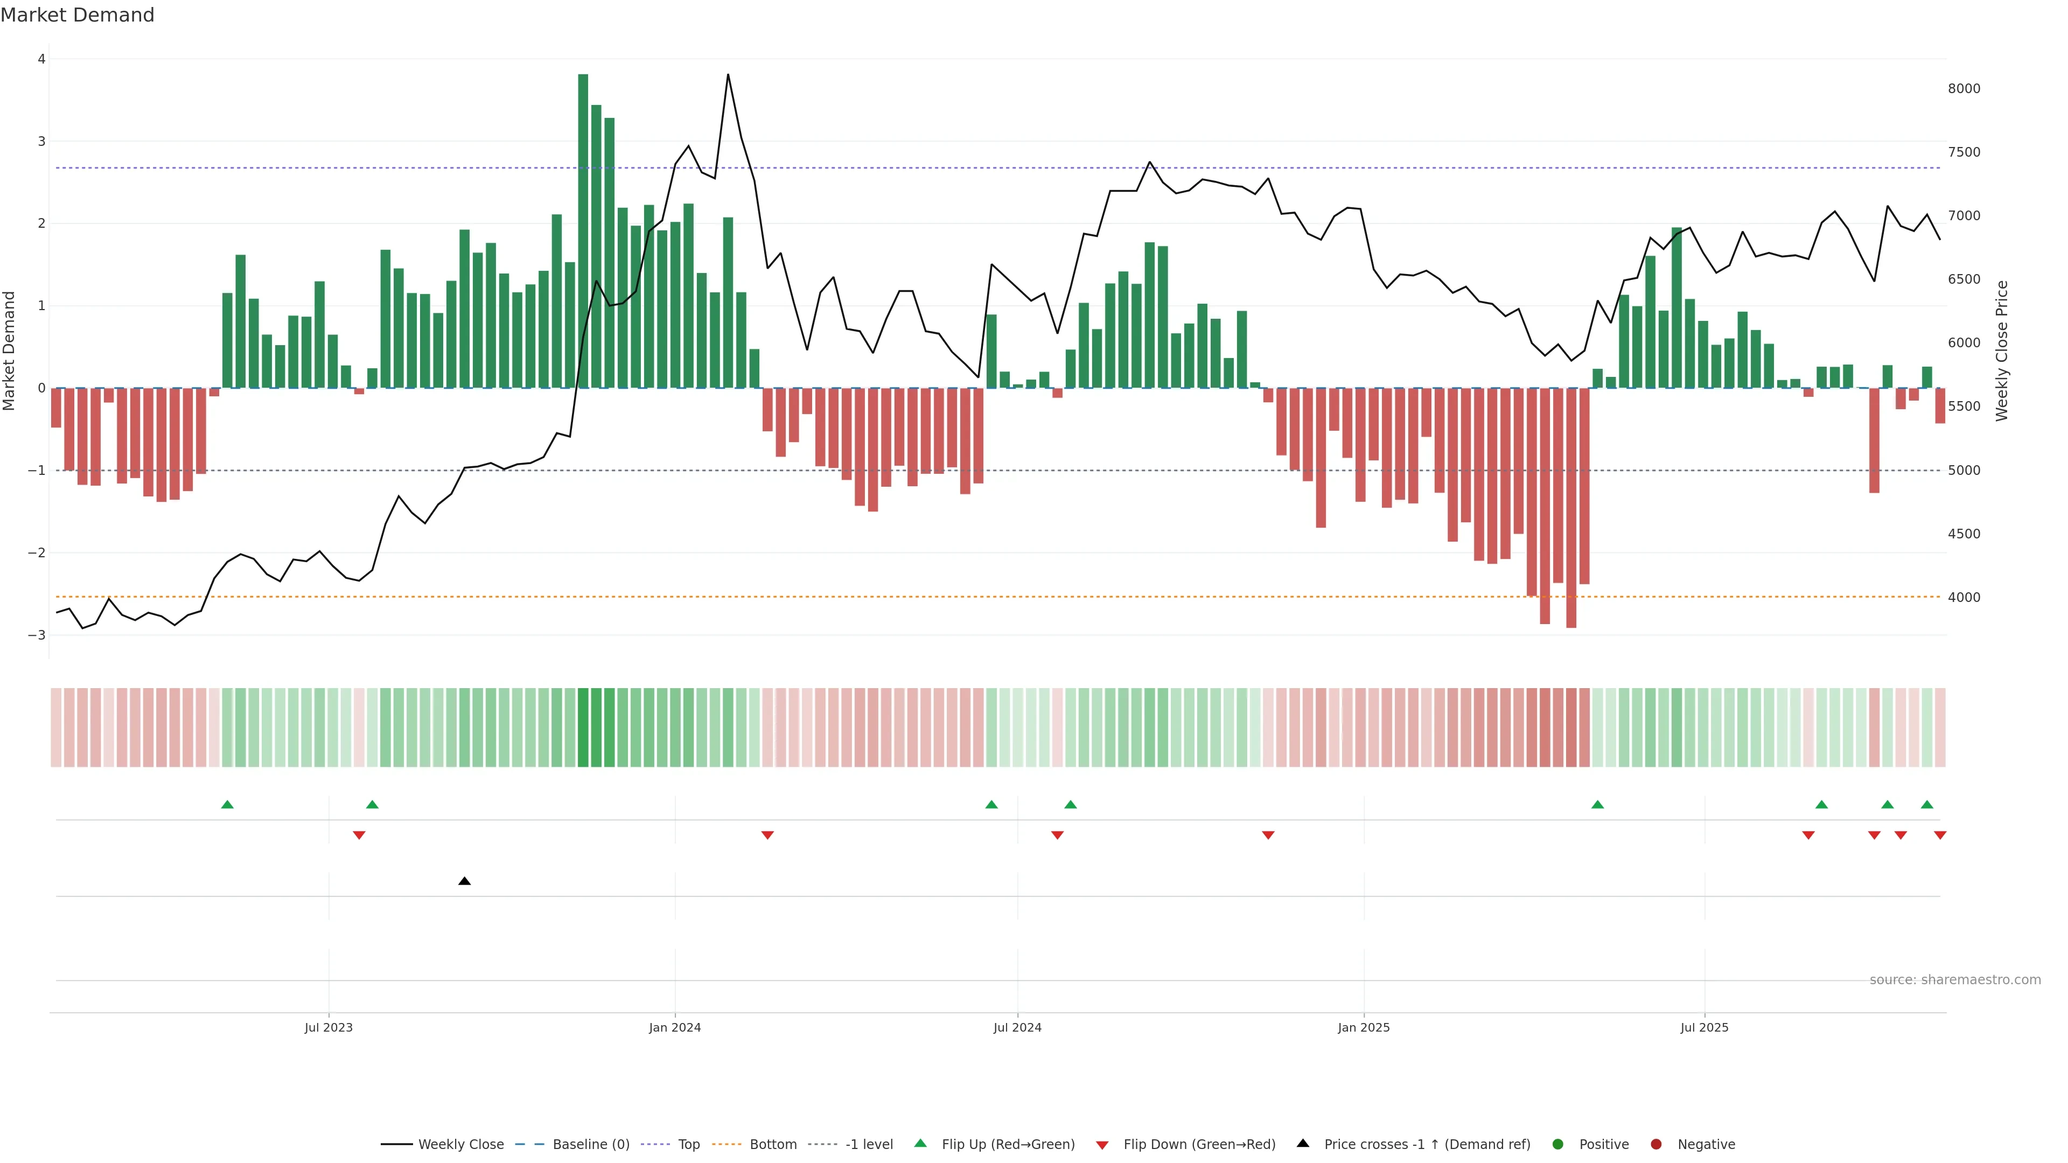Click the black Price crosses legend triangle

coord(1303,1144)
